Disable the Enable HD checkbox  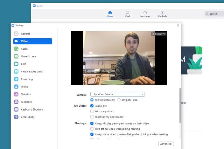(92, 106)
